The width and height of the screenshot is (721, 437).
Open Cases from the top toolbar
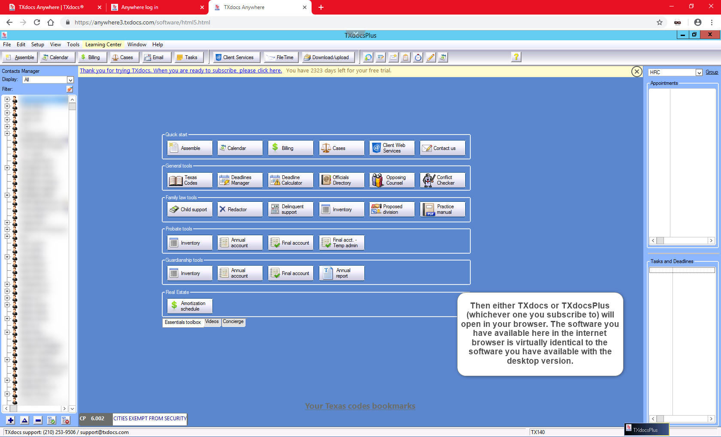tap(124, 57)
